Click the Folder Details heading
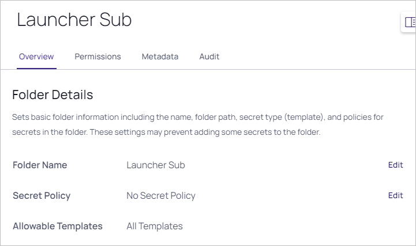This screenshot has width=416, height=246. pos(53,94)
